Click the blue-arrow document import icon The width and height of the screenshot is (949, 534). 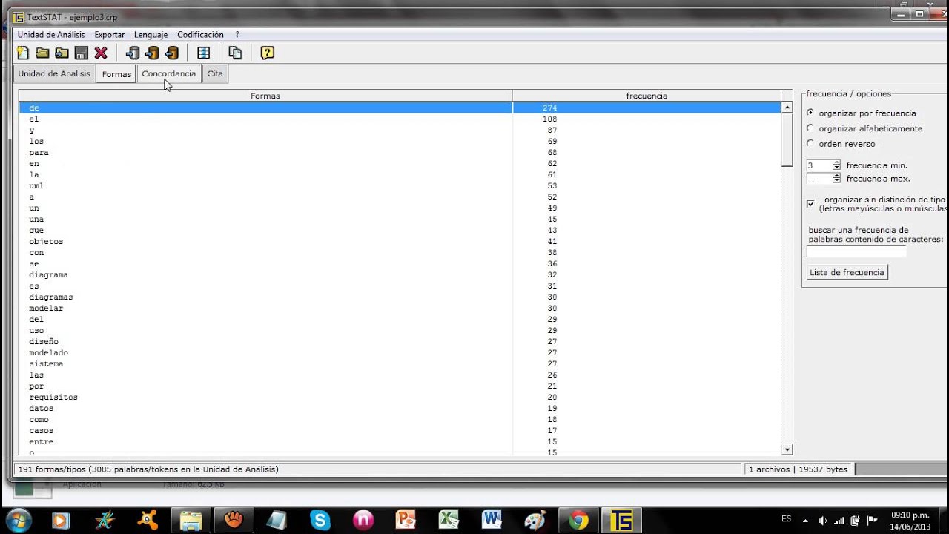coord(133,53)
